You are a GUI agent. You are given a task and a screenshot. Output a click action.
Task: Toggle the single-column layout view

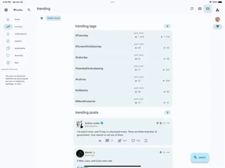tap(208, 9)
